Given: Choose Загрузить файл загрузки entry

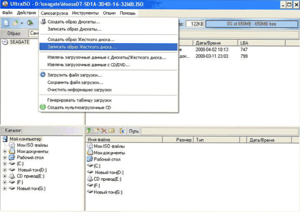Looking at the screenshot, I should (x=108, y=75).
